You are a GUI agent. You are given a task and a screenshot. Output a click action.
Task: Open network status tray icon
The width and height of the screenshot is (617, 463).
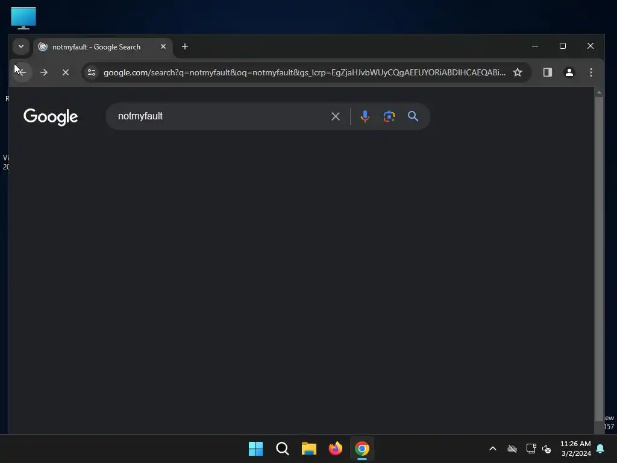point(531,449)
